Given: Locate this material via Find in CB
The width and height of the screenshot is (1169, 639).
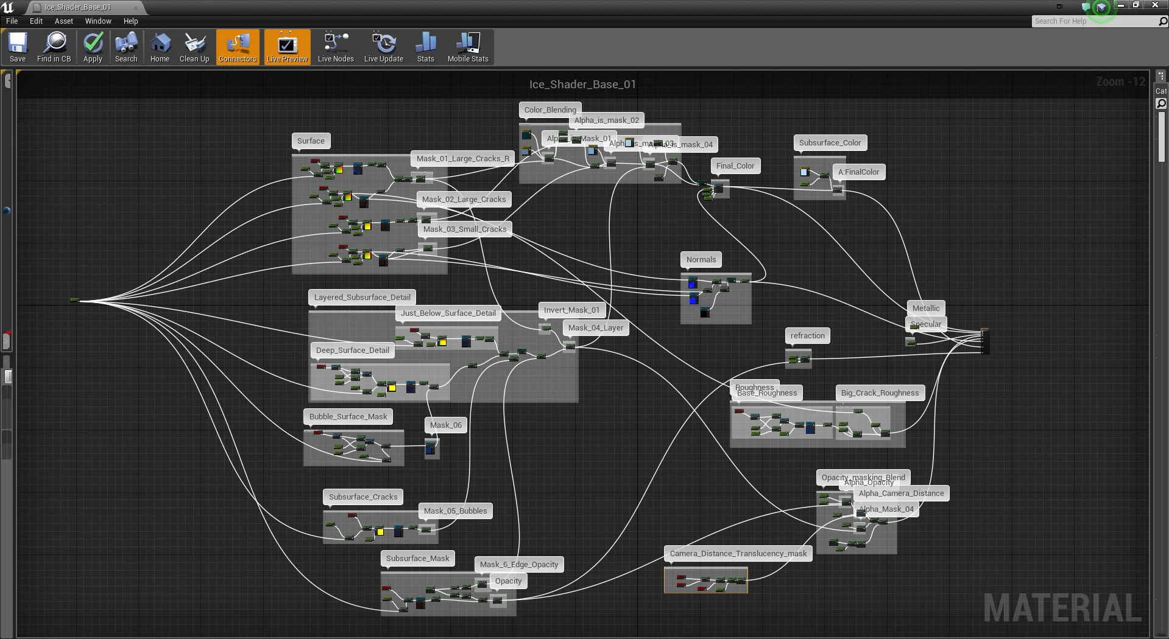Looking at the screenshot, I should click(54, 47).
